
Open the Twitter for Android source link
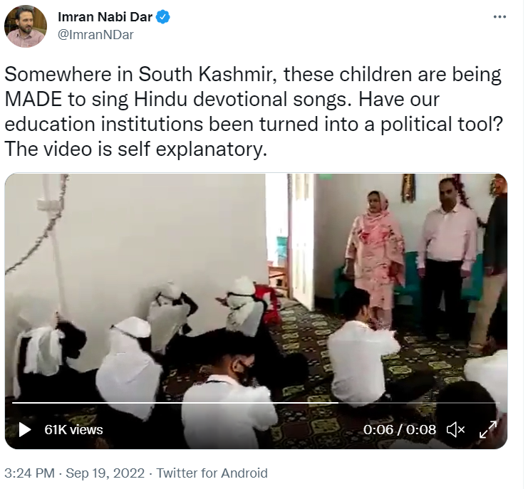212,473
